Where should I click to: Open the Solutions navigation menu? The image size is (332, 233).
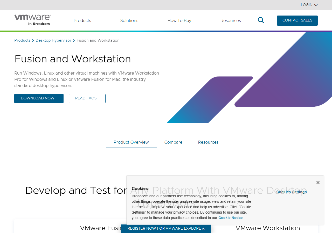129,20
